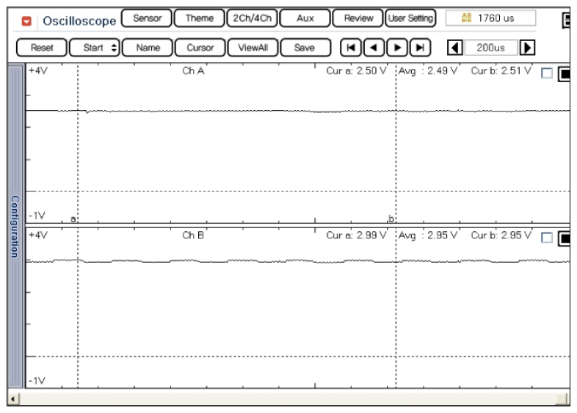
Task: Toggle the Ch A checkbox
Action: tap(545, 73)
